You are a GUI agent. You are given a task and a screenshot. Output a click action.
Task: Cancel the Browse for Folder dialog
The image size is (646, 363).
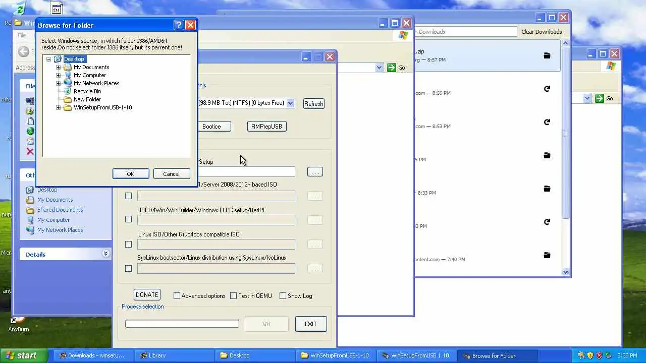click(x=172, y=173)
